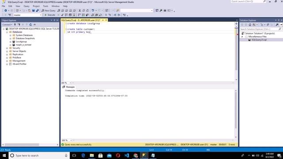Click the Copy icon in toolbar
This screenshot has height=159, width=283.
[84, 11]
